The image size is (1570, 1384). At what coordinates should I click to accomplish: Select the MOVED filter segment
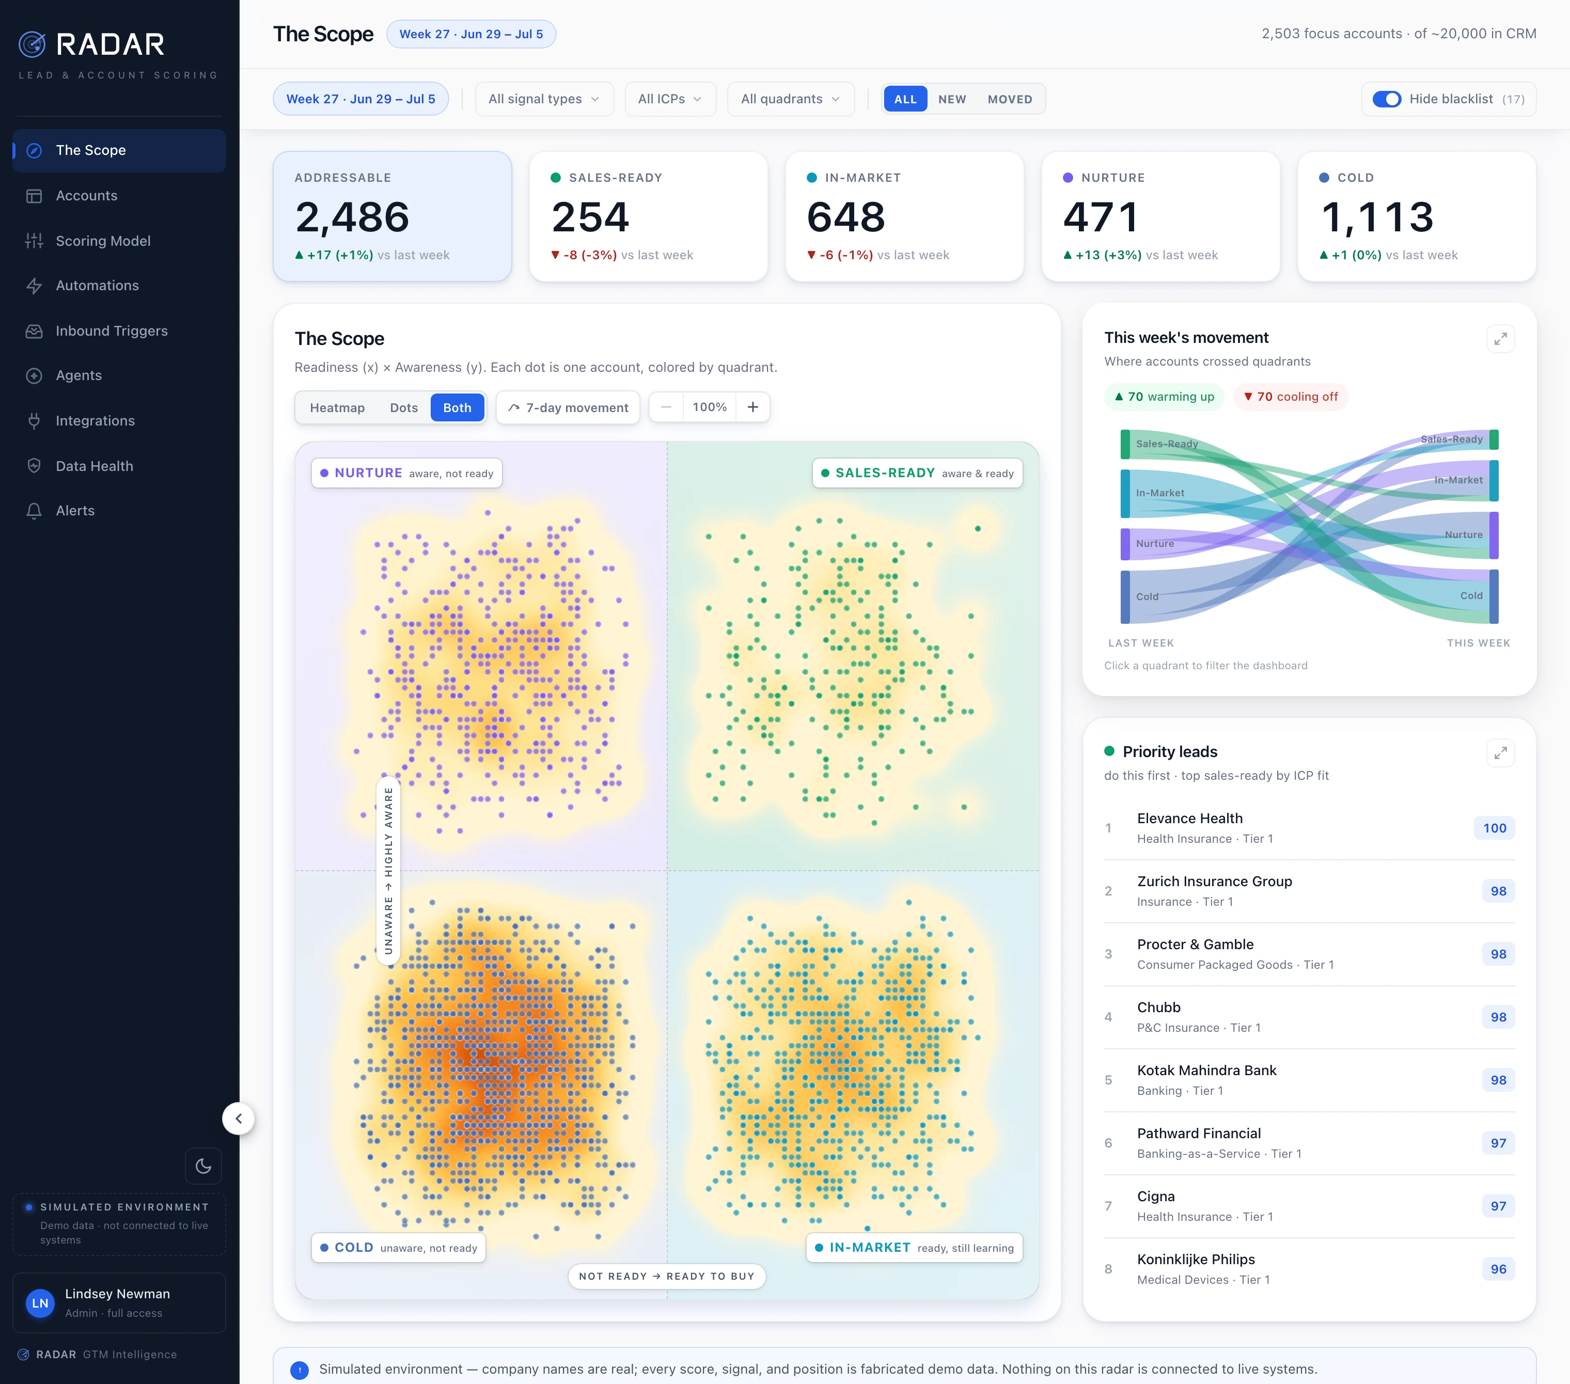click(1009, 99)
